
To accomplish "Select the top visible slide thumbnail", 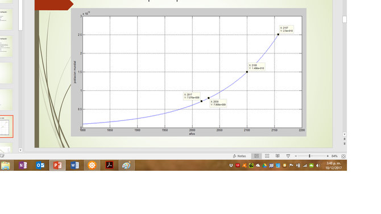I will 6,2.
